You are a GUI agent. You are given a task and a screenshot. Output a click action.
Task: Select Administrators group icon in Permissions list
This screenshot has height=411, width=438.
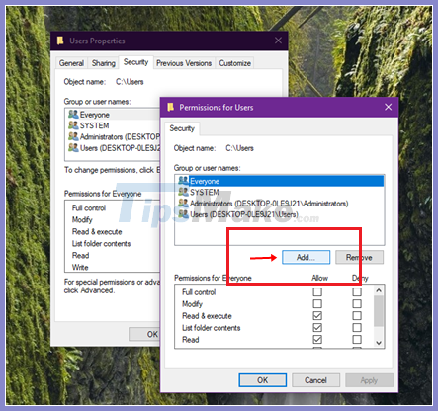click(x=183, y=203)
